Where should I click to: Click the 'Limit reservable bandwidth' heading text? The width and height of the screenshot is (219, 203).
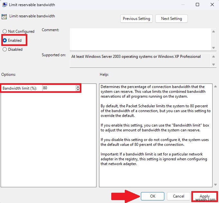[32, 16]
